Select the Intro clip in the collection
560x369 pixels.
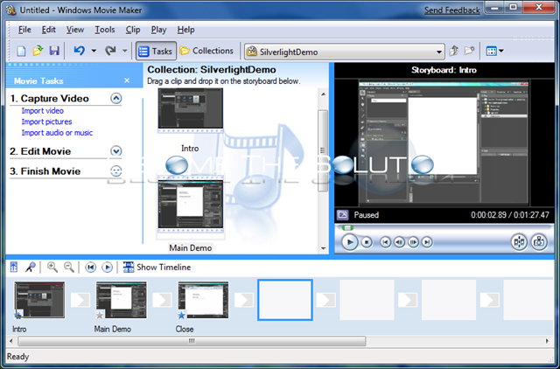coord(191,110)
